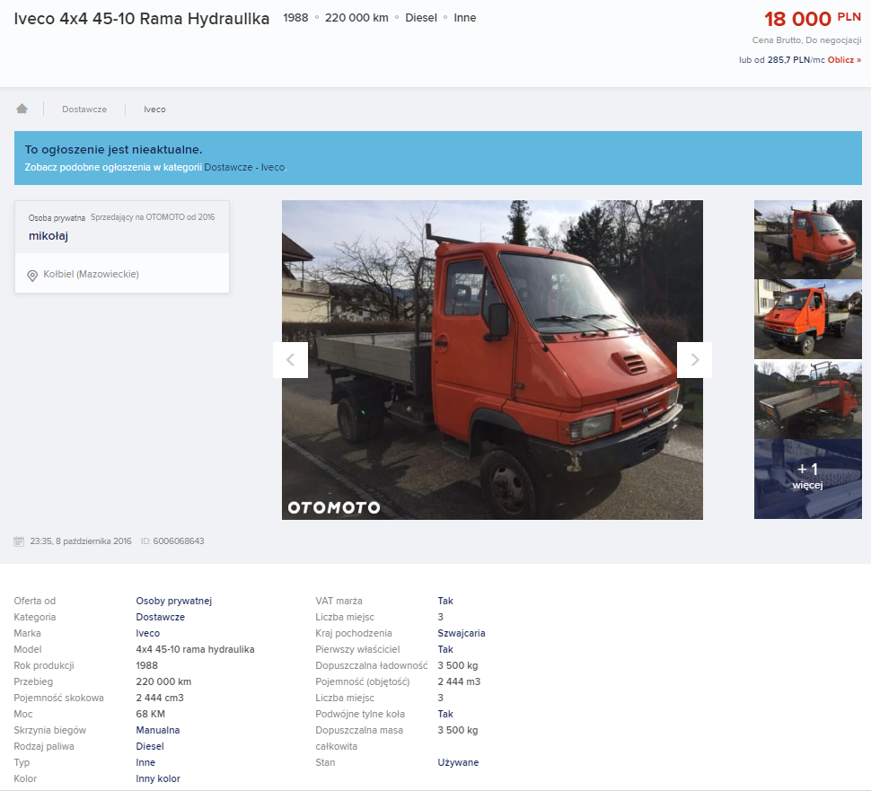
Task: Show the previous photo with left arrow
Action: coord(290,360)
